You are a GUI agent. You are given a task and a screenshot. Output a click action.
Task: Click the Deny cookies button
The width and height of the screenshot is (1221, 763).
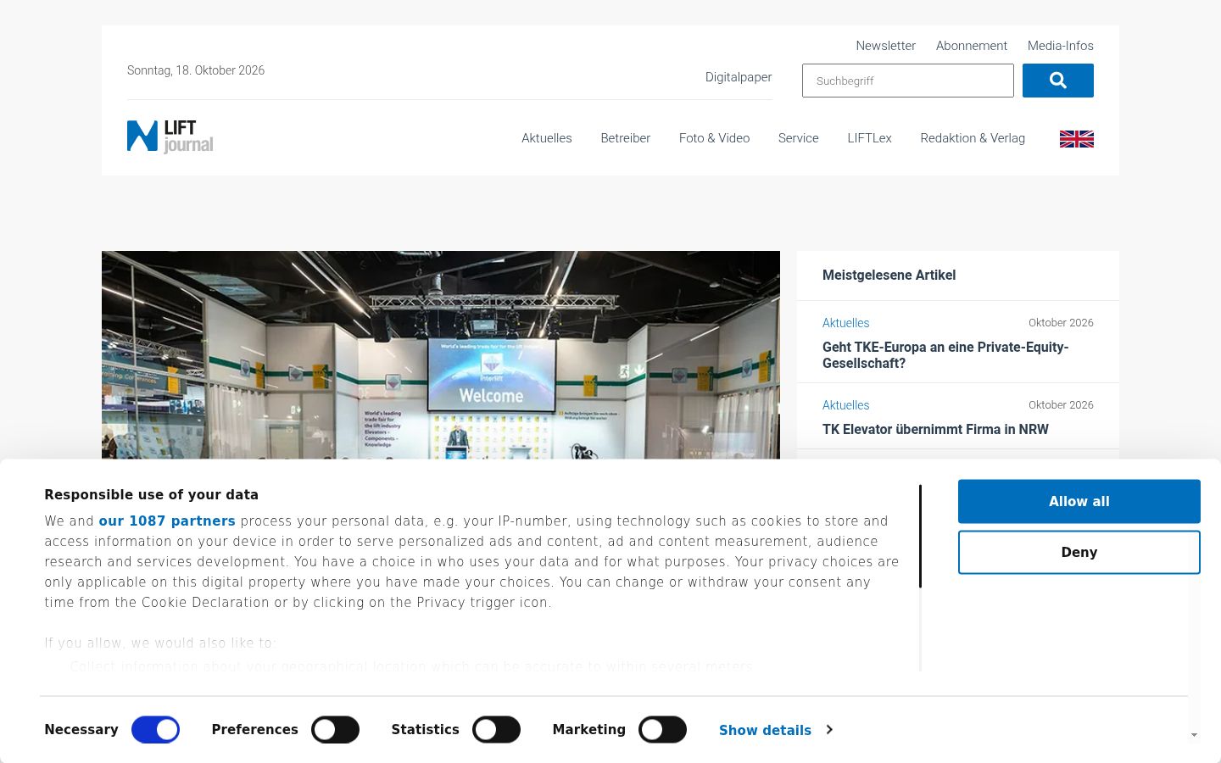pos(1079,552)
